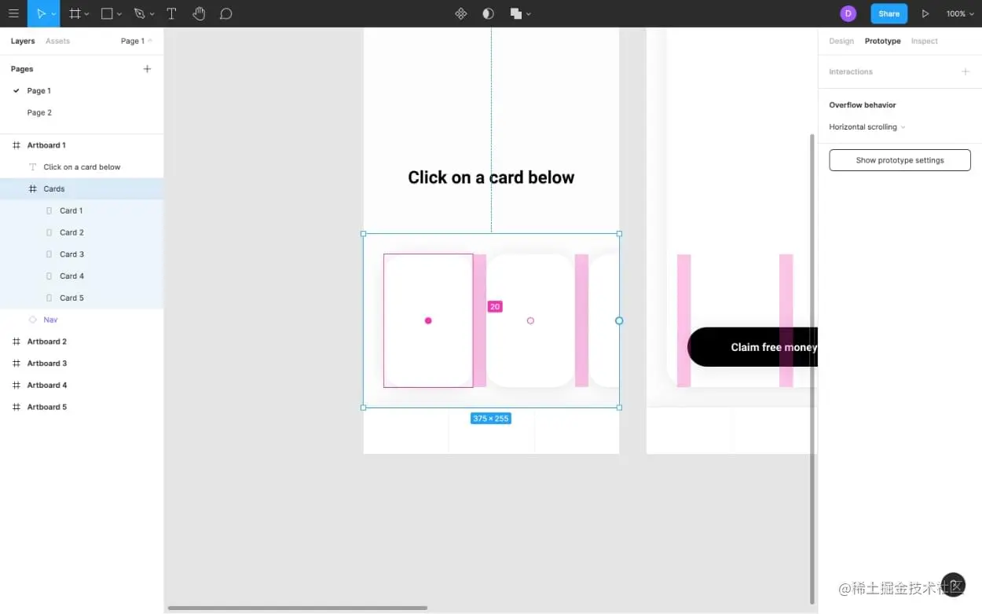Select the Text tool

(x=171, y=13)
